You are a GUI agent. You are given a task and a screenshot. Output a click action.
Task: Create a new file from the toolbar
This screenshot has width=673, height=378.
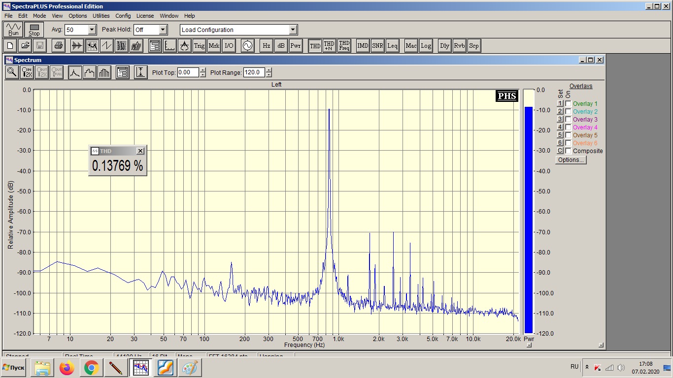[10, 46]
